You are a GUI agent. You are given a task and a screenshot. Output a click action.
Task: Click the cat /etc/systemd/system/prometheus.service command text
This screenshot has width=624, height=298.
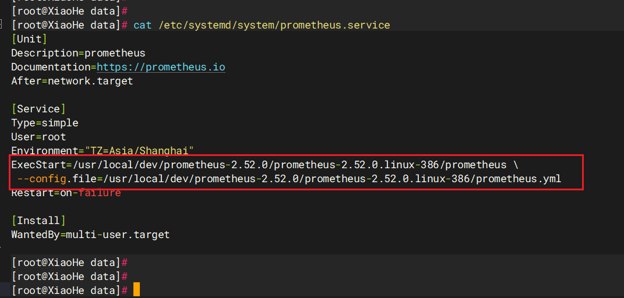(x=262, y=25)
